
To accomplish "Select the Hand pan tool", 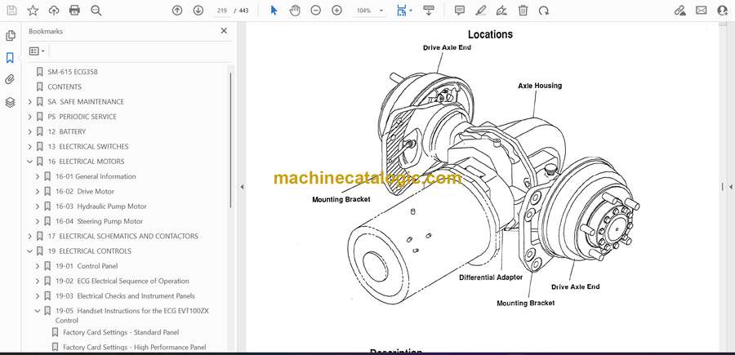I will (294, 11).
